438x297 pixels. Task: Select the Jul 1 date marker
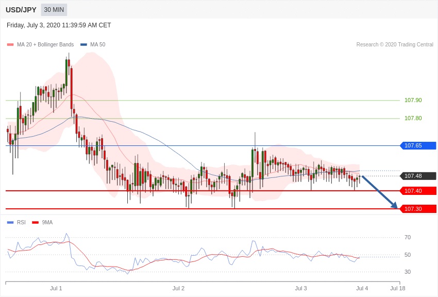(x=56, y=288)
